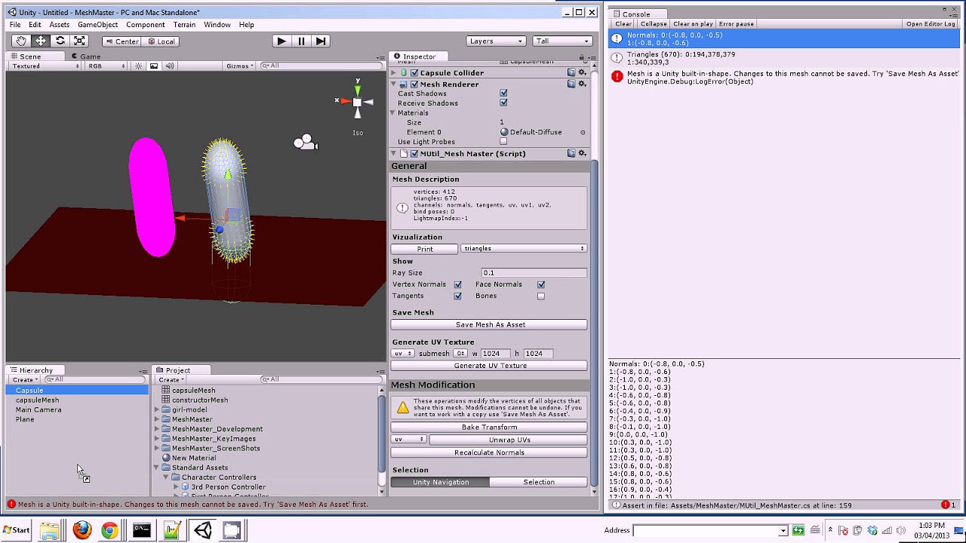
Task: Disable the Mesh Renderer component checkbox
Action: tap(414, 84)
